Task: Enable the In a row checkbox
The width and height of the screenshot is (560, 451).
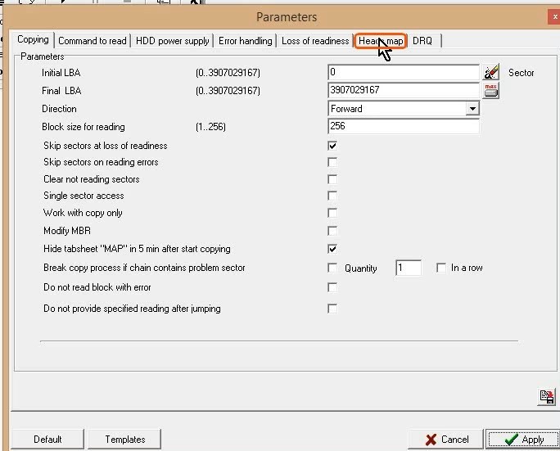Action: [x=441, y=268]
